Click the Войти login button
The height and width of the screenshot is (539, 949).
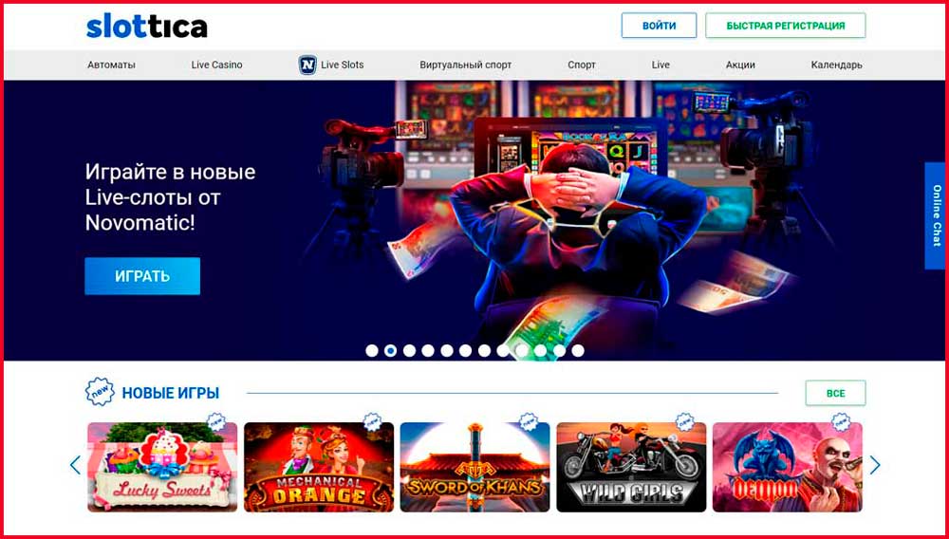coord(660,26)
